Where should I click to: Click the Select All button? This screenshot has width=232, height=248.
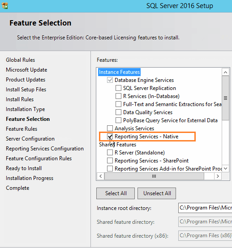[116, 193]
